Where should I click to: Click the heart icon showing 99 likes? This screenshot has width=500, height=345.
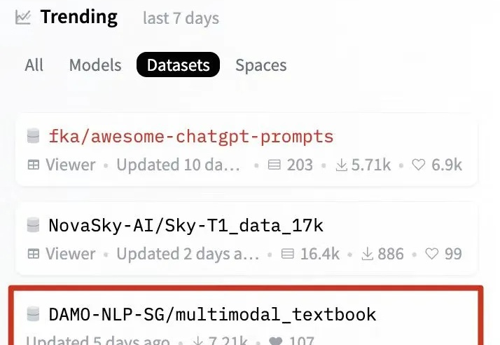coord(432,254)
